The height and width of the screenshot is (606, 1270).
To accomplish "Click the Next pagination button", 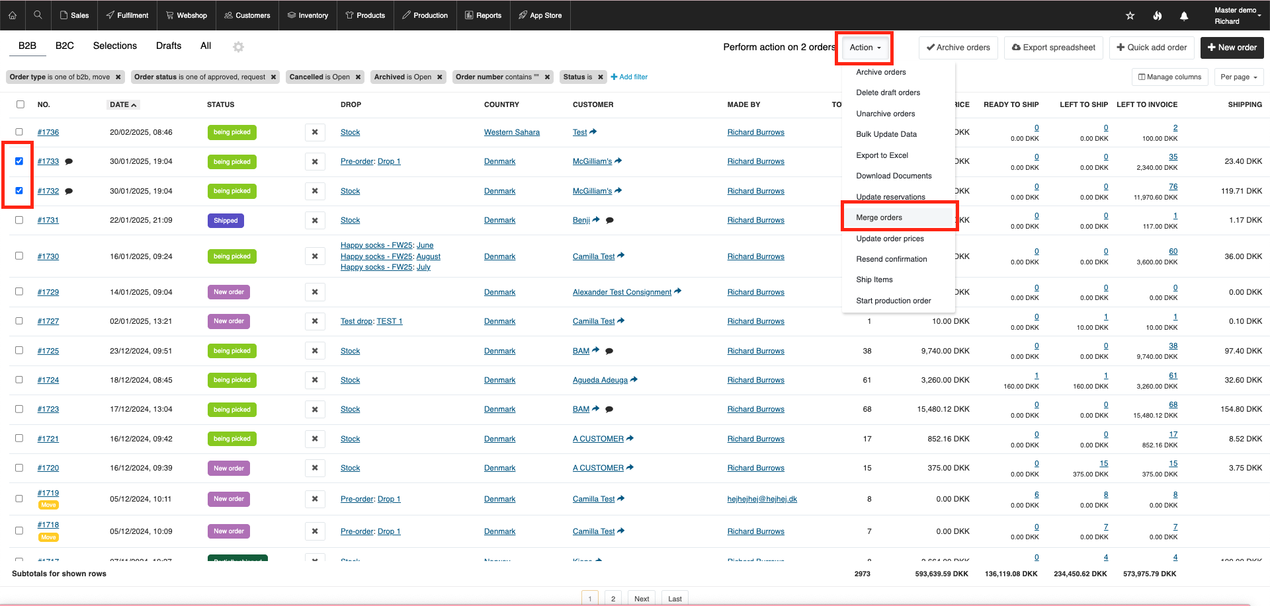I will click(x=642, y=599).
